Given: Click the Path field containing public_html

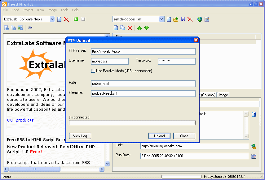Looking at the screenshot, I should click(143, 84).
